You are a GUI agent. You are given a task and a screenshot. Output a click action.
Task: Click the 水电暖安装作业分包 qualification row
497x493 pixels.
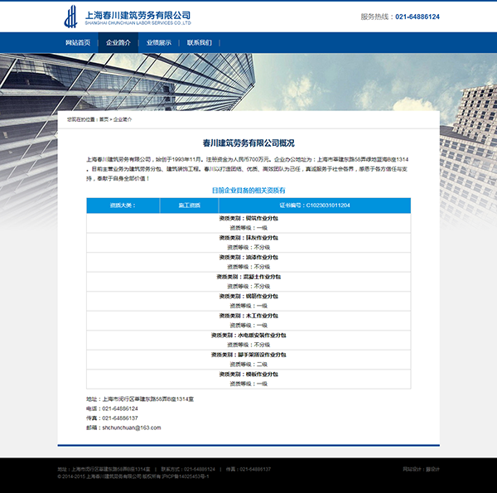coord(248,341)
